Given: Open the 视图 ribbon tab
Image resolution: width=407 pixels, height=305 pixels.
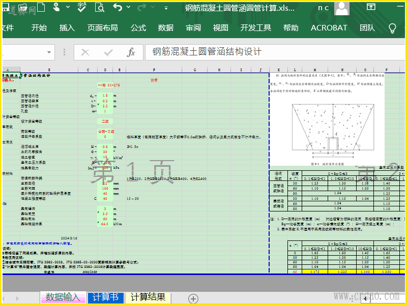Looking at the screenshot, I should pos(221,28).
